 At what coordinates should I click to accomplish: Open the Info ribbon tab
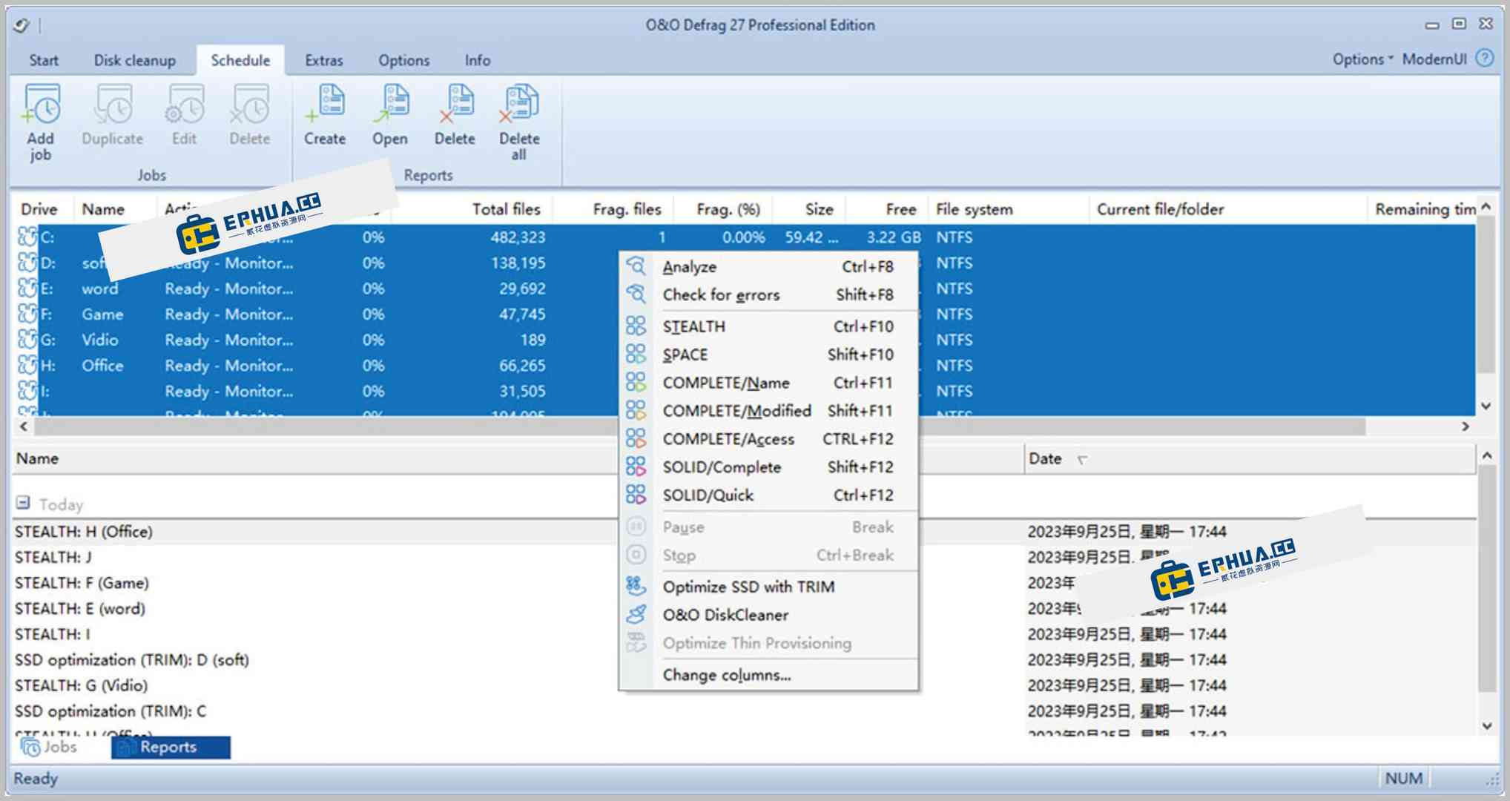point(478,60)
